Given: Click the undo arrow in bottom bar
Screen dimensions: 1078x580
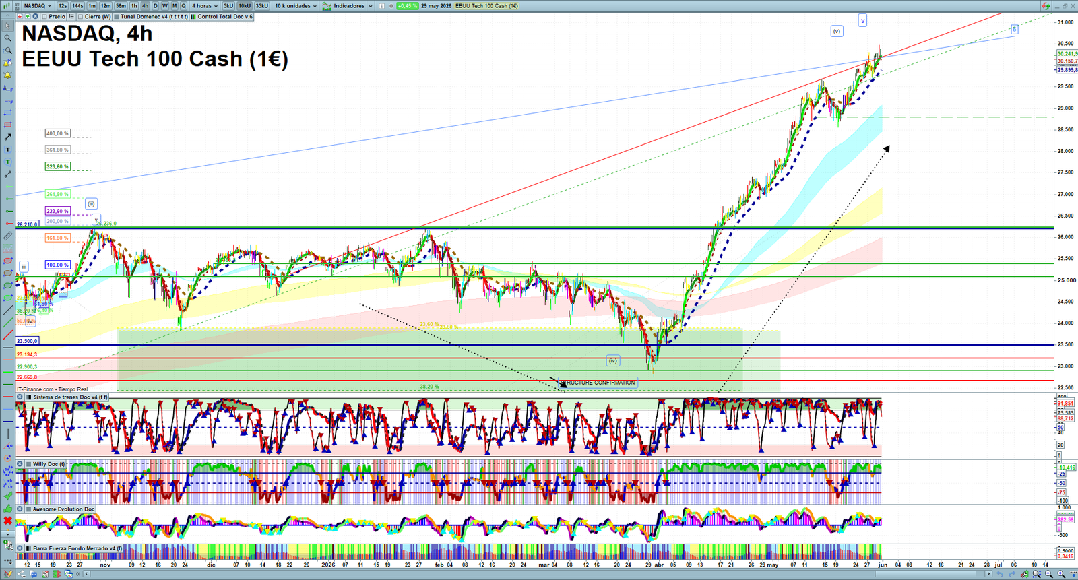Looking at the screenshot, I should point(1000,574).
